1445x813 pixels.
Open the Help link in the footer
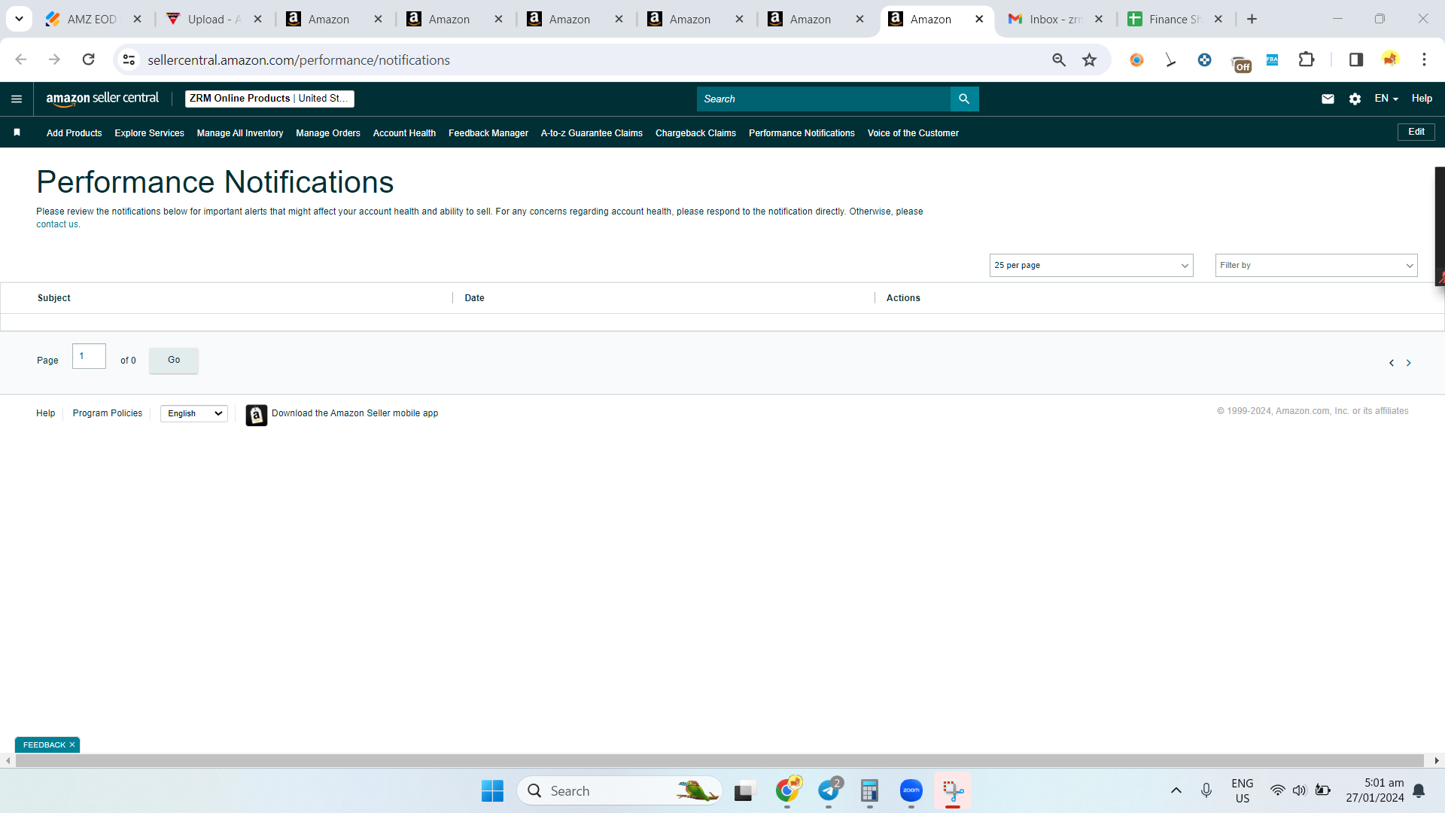pos(46,413)
